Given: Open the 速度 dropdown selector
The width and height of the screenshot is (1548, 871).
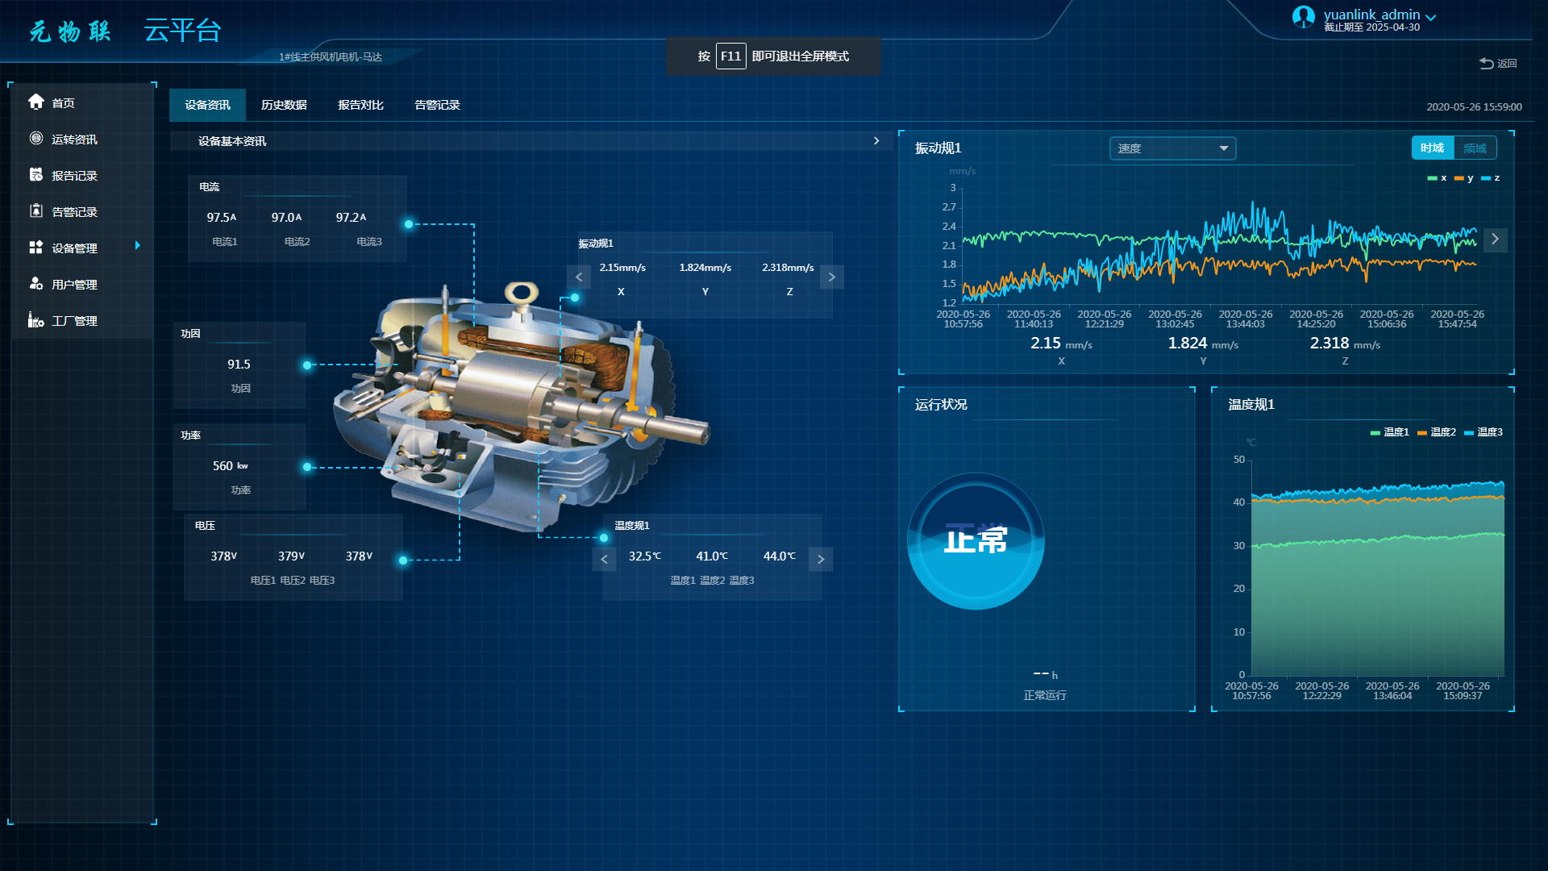Looking at the screenshot, I should [1172, 148].
